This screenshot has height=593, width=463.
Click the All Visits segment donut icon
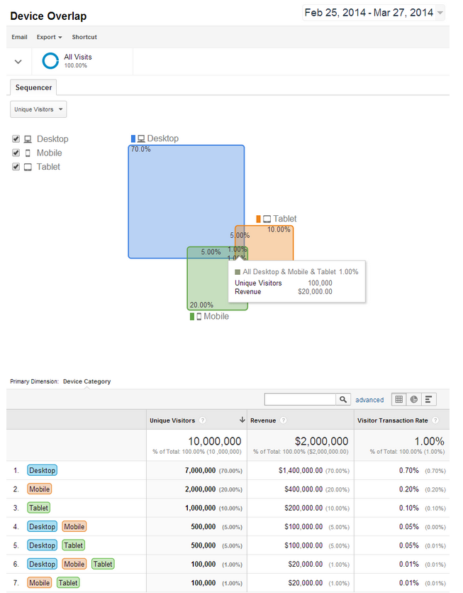[x=50, y=61]
